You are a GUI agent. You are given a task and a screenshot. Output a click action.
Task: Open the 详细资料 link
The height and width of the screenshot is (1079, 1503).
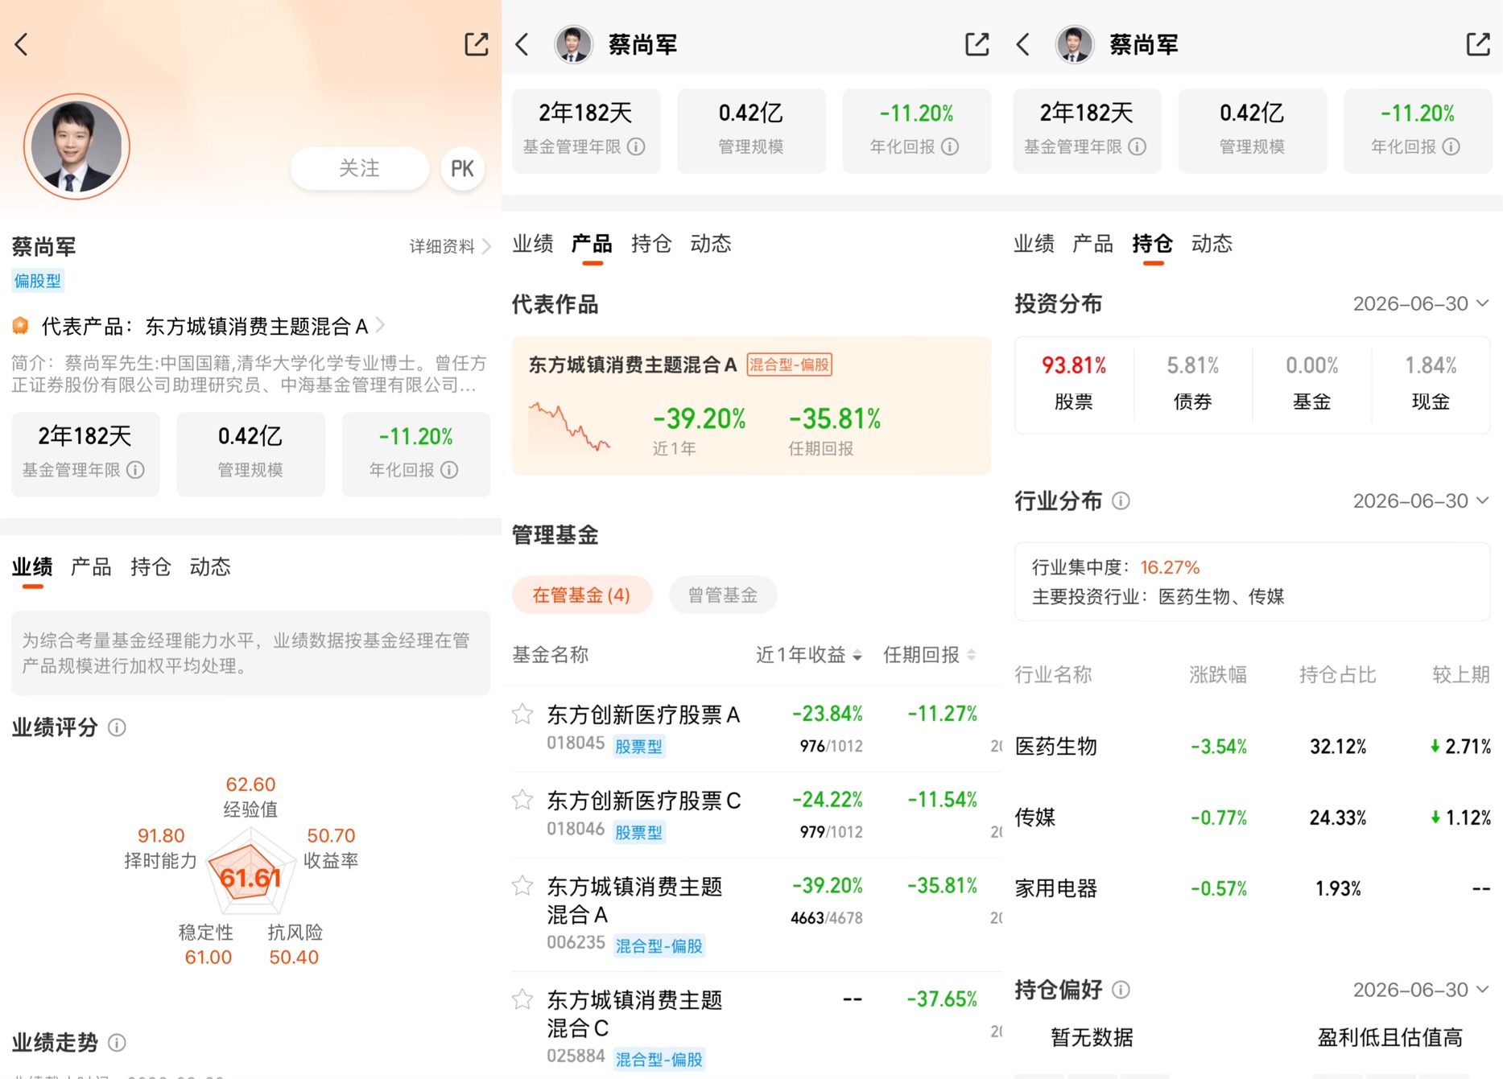[x=450, y=246]
